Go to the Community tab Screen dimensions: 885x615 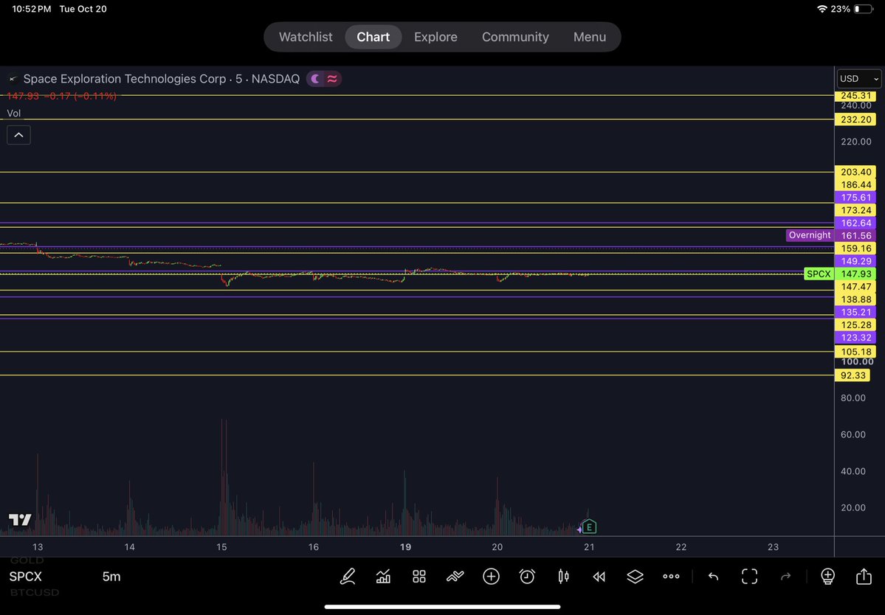(515, 37)
